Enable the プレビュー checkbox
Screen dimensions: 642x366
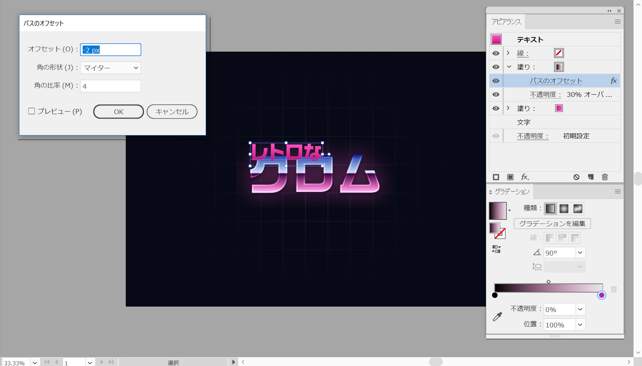(x=32, y=111)
